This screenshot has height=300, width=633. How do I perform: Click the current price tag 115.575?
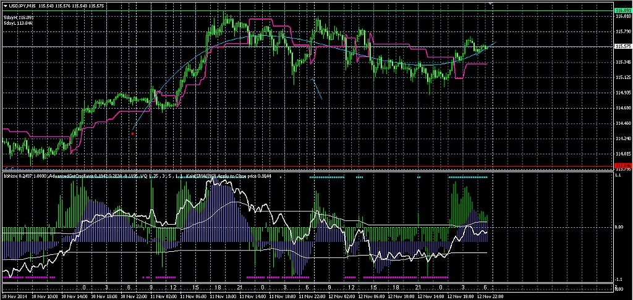[622, 46]
